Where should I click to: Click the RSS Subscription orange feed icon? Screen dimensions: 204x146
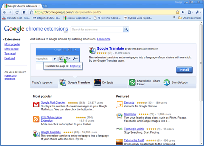pos(36,119)
